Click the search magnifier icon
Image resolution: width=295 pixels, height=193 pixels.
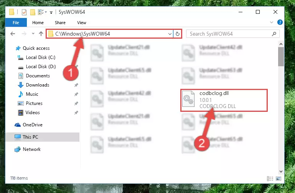274,34
